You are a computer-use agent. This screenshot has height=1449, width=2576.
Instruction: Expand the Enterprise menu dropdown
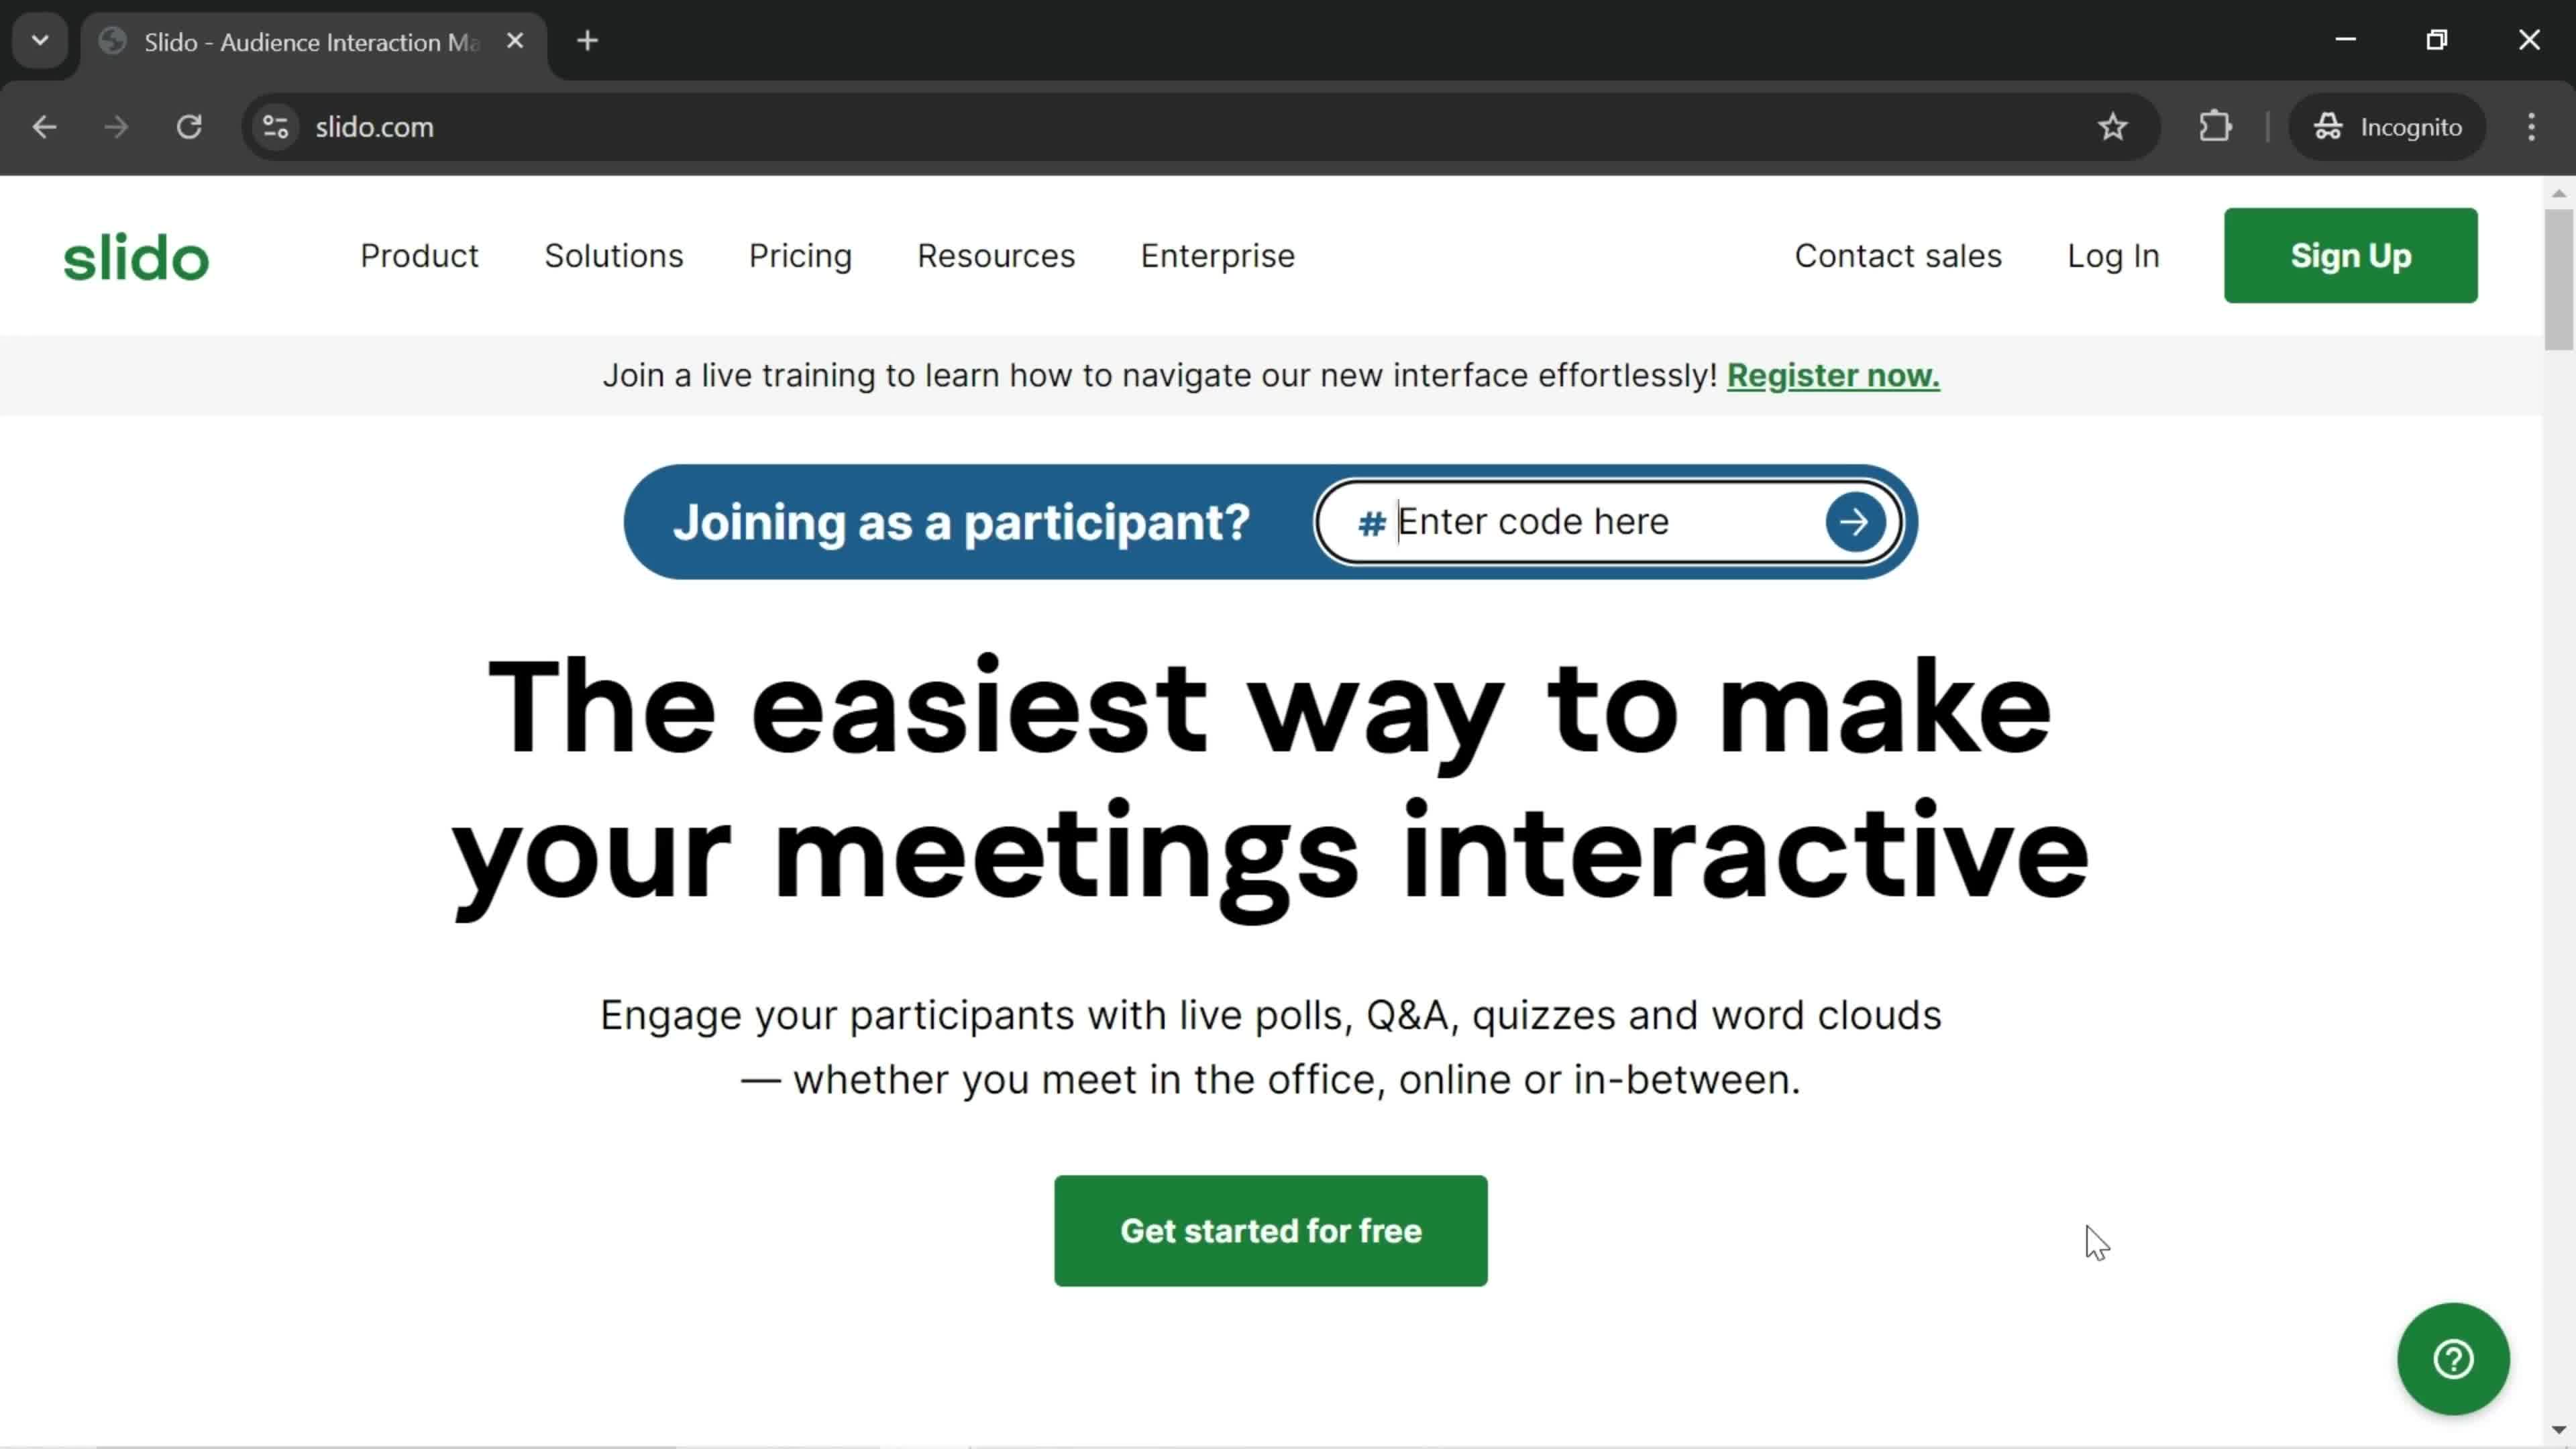pyautogui.click(x=1218, y=255)
